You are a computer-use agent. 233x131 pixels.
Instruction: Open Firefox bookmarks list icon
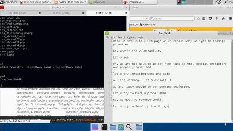(204, 19)
